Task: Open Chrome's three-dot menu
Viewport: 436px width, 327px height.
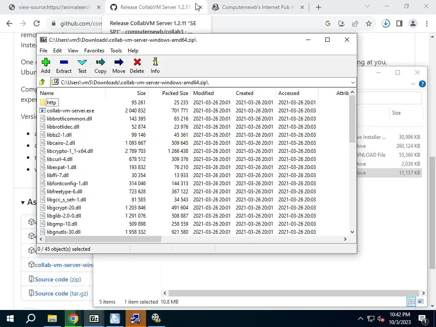Action: coord(427,24)
